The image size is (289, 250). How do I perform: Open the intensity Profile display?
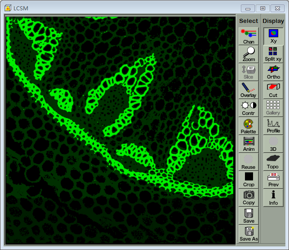pos(273,126)
